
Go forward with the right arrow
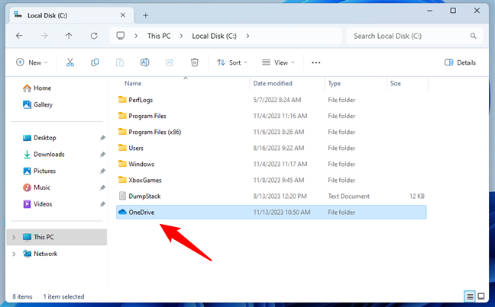(x=44, y=36)
